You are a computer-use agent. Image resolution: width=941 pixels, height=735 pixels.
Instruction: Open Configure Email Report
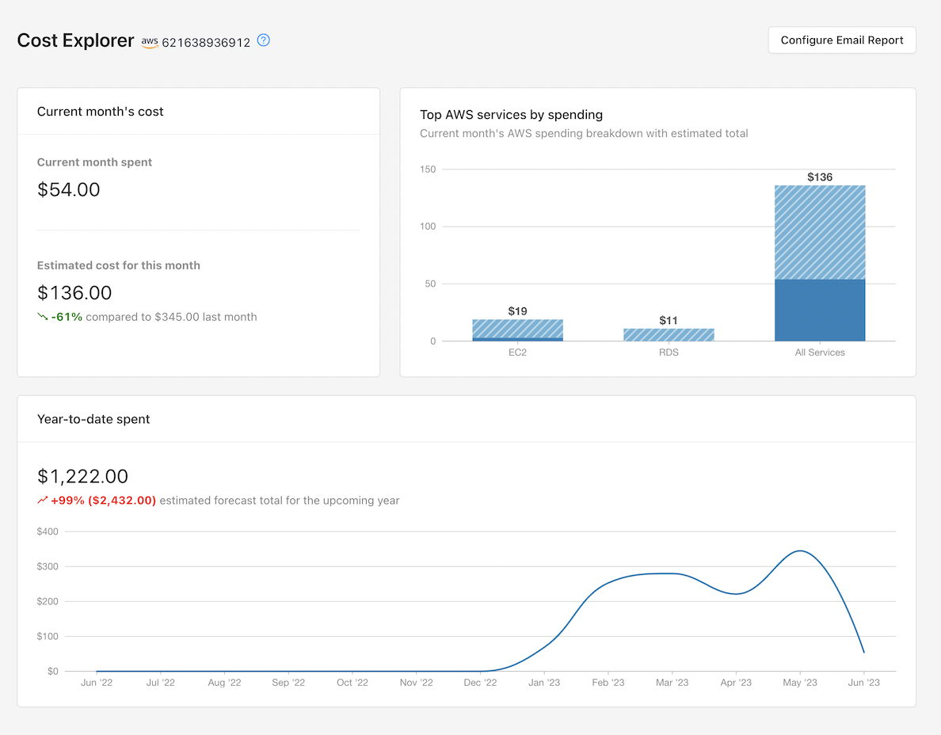pos(841,40)
